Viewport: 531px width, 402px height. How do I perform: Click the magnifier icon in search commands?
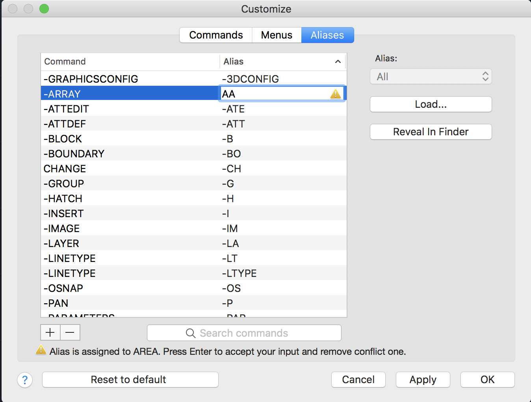point(191,333)
